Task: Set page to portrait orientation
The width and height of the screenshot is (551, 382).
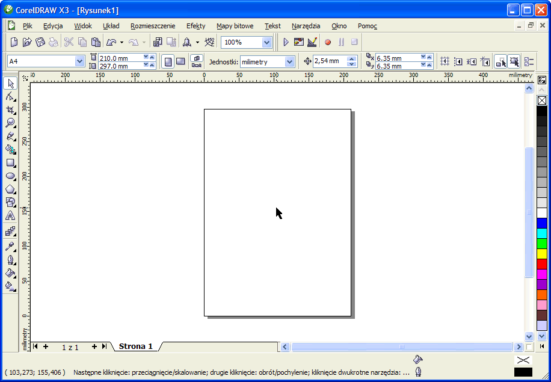Action: click(168, 61)
